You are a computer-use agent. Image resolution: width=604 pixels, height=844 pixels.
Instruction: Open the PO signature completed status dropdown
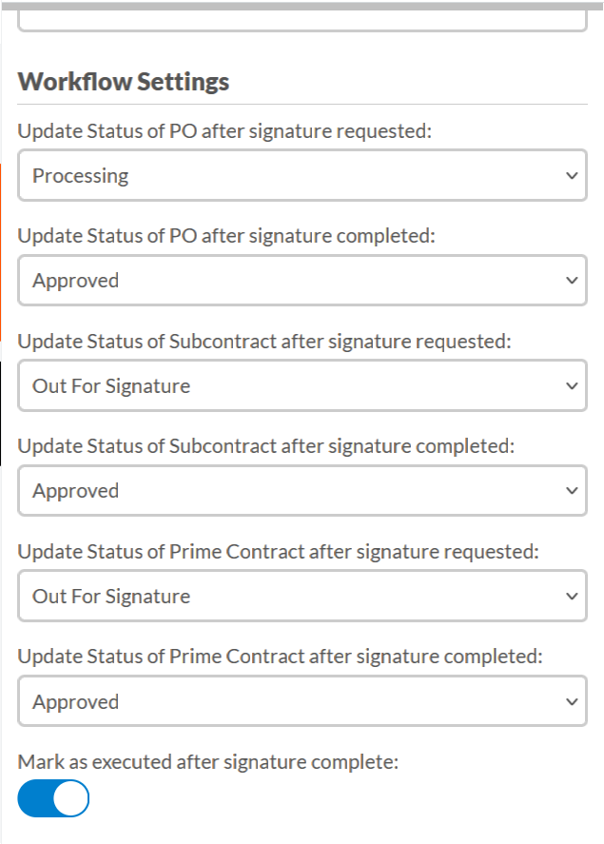pyautogui.click(x=302, y=280)
